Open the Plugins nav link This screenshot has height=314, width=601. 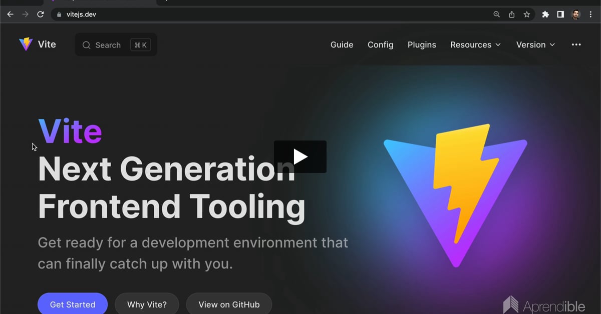coord(422,44)
